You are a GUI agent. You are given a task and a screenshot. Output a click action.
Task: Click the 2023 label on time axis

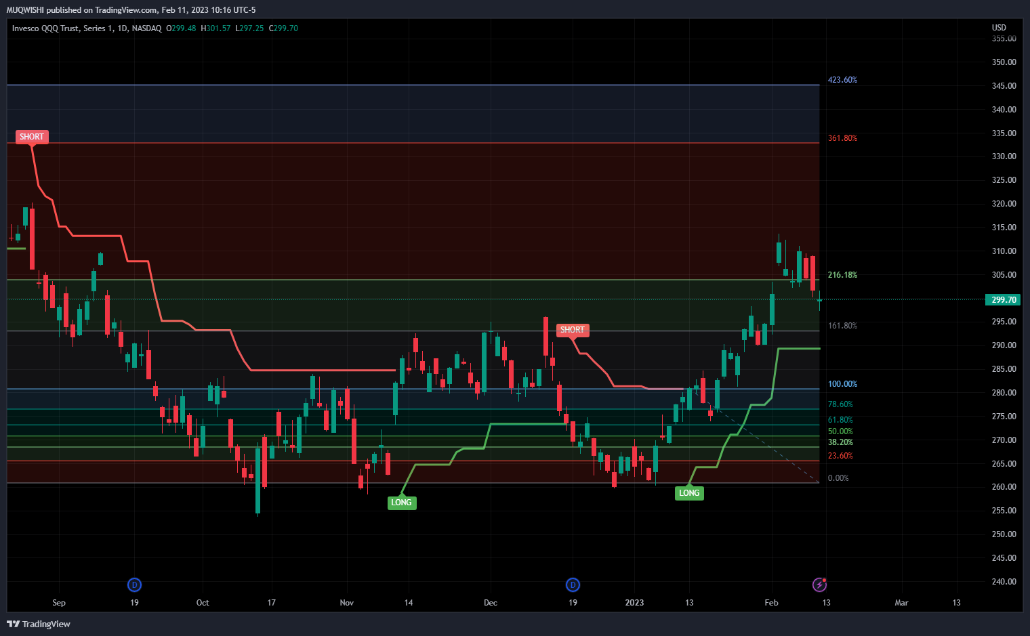pyautogui.click(x=634, y=603)
